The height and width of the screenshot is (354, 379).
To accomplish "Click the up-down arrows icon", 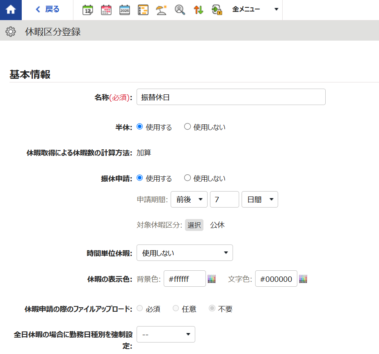I will click(199, 10).
